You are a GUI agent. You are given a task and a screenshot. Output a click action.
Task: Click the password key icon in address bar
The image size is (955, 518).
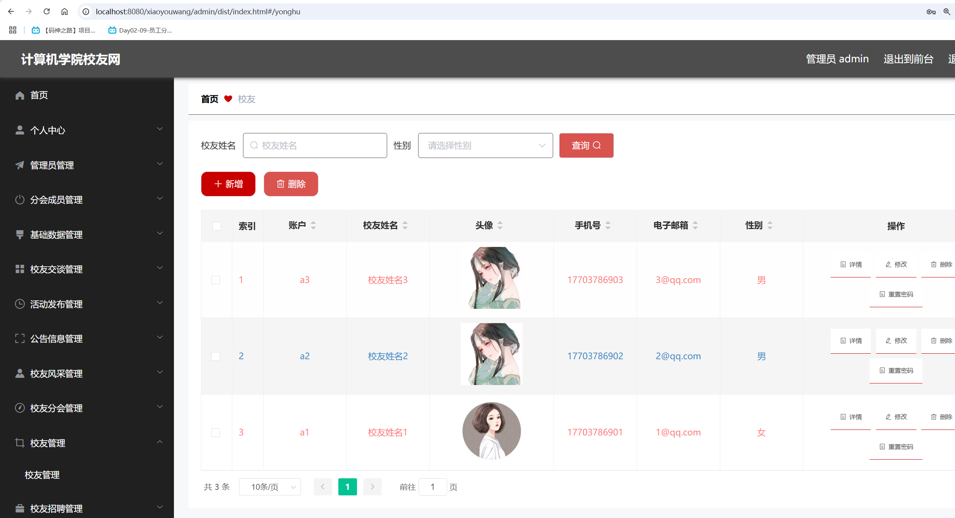pos(931,12)
